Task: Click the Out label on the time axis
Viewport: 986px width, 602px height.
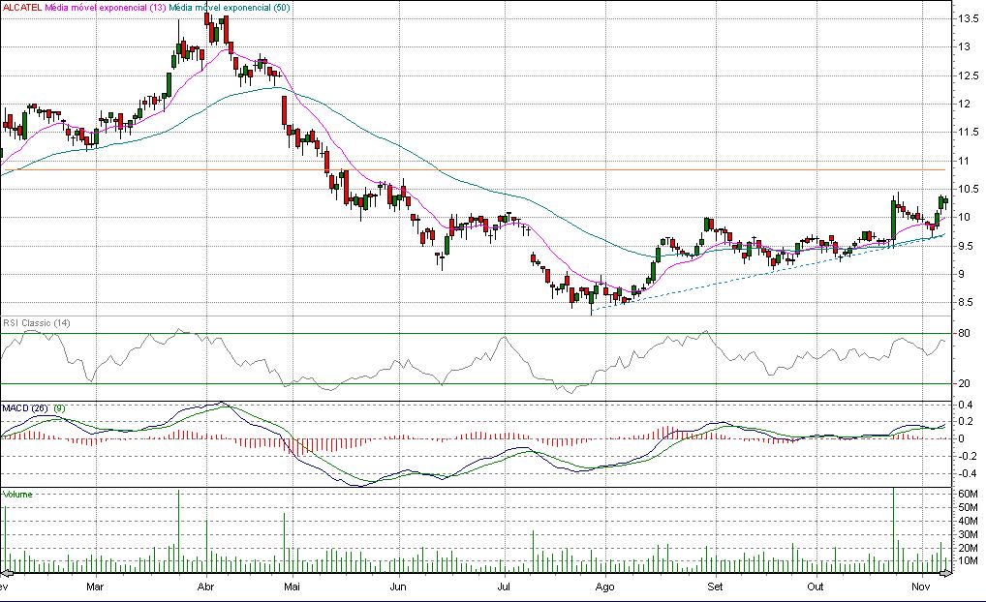Action: coord(815,587)
